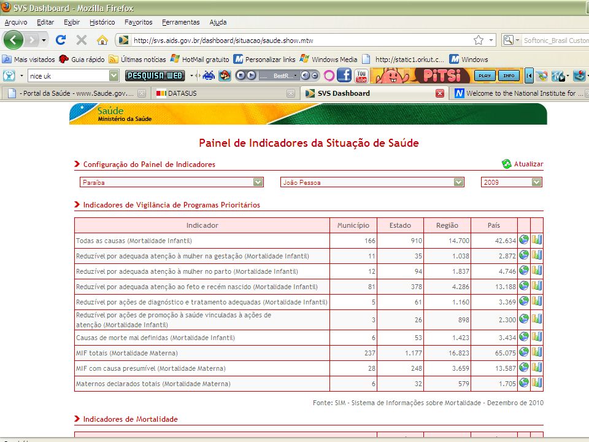Bookmark this page with the star icon
Image resolution: width=589 pixels, height=442 pixels.
[x=478, y=40]
